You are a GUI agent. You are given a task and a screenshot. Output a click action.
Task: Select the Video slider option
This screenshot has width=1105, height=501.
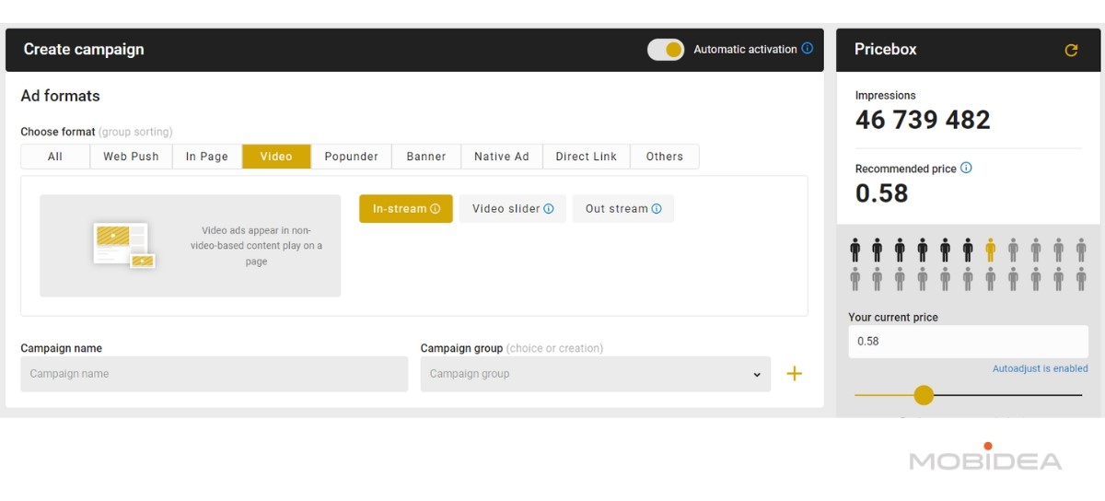(x=513, y=209)
